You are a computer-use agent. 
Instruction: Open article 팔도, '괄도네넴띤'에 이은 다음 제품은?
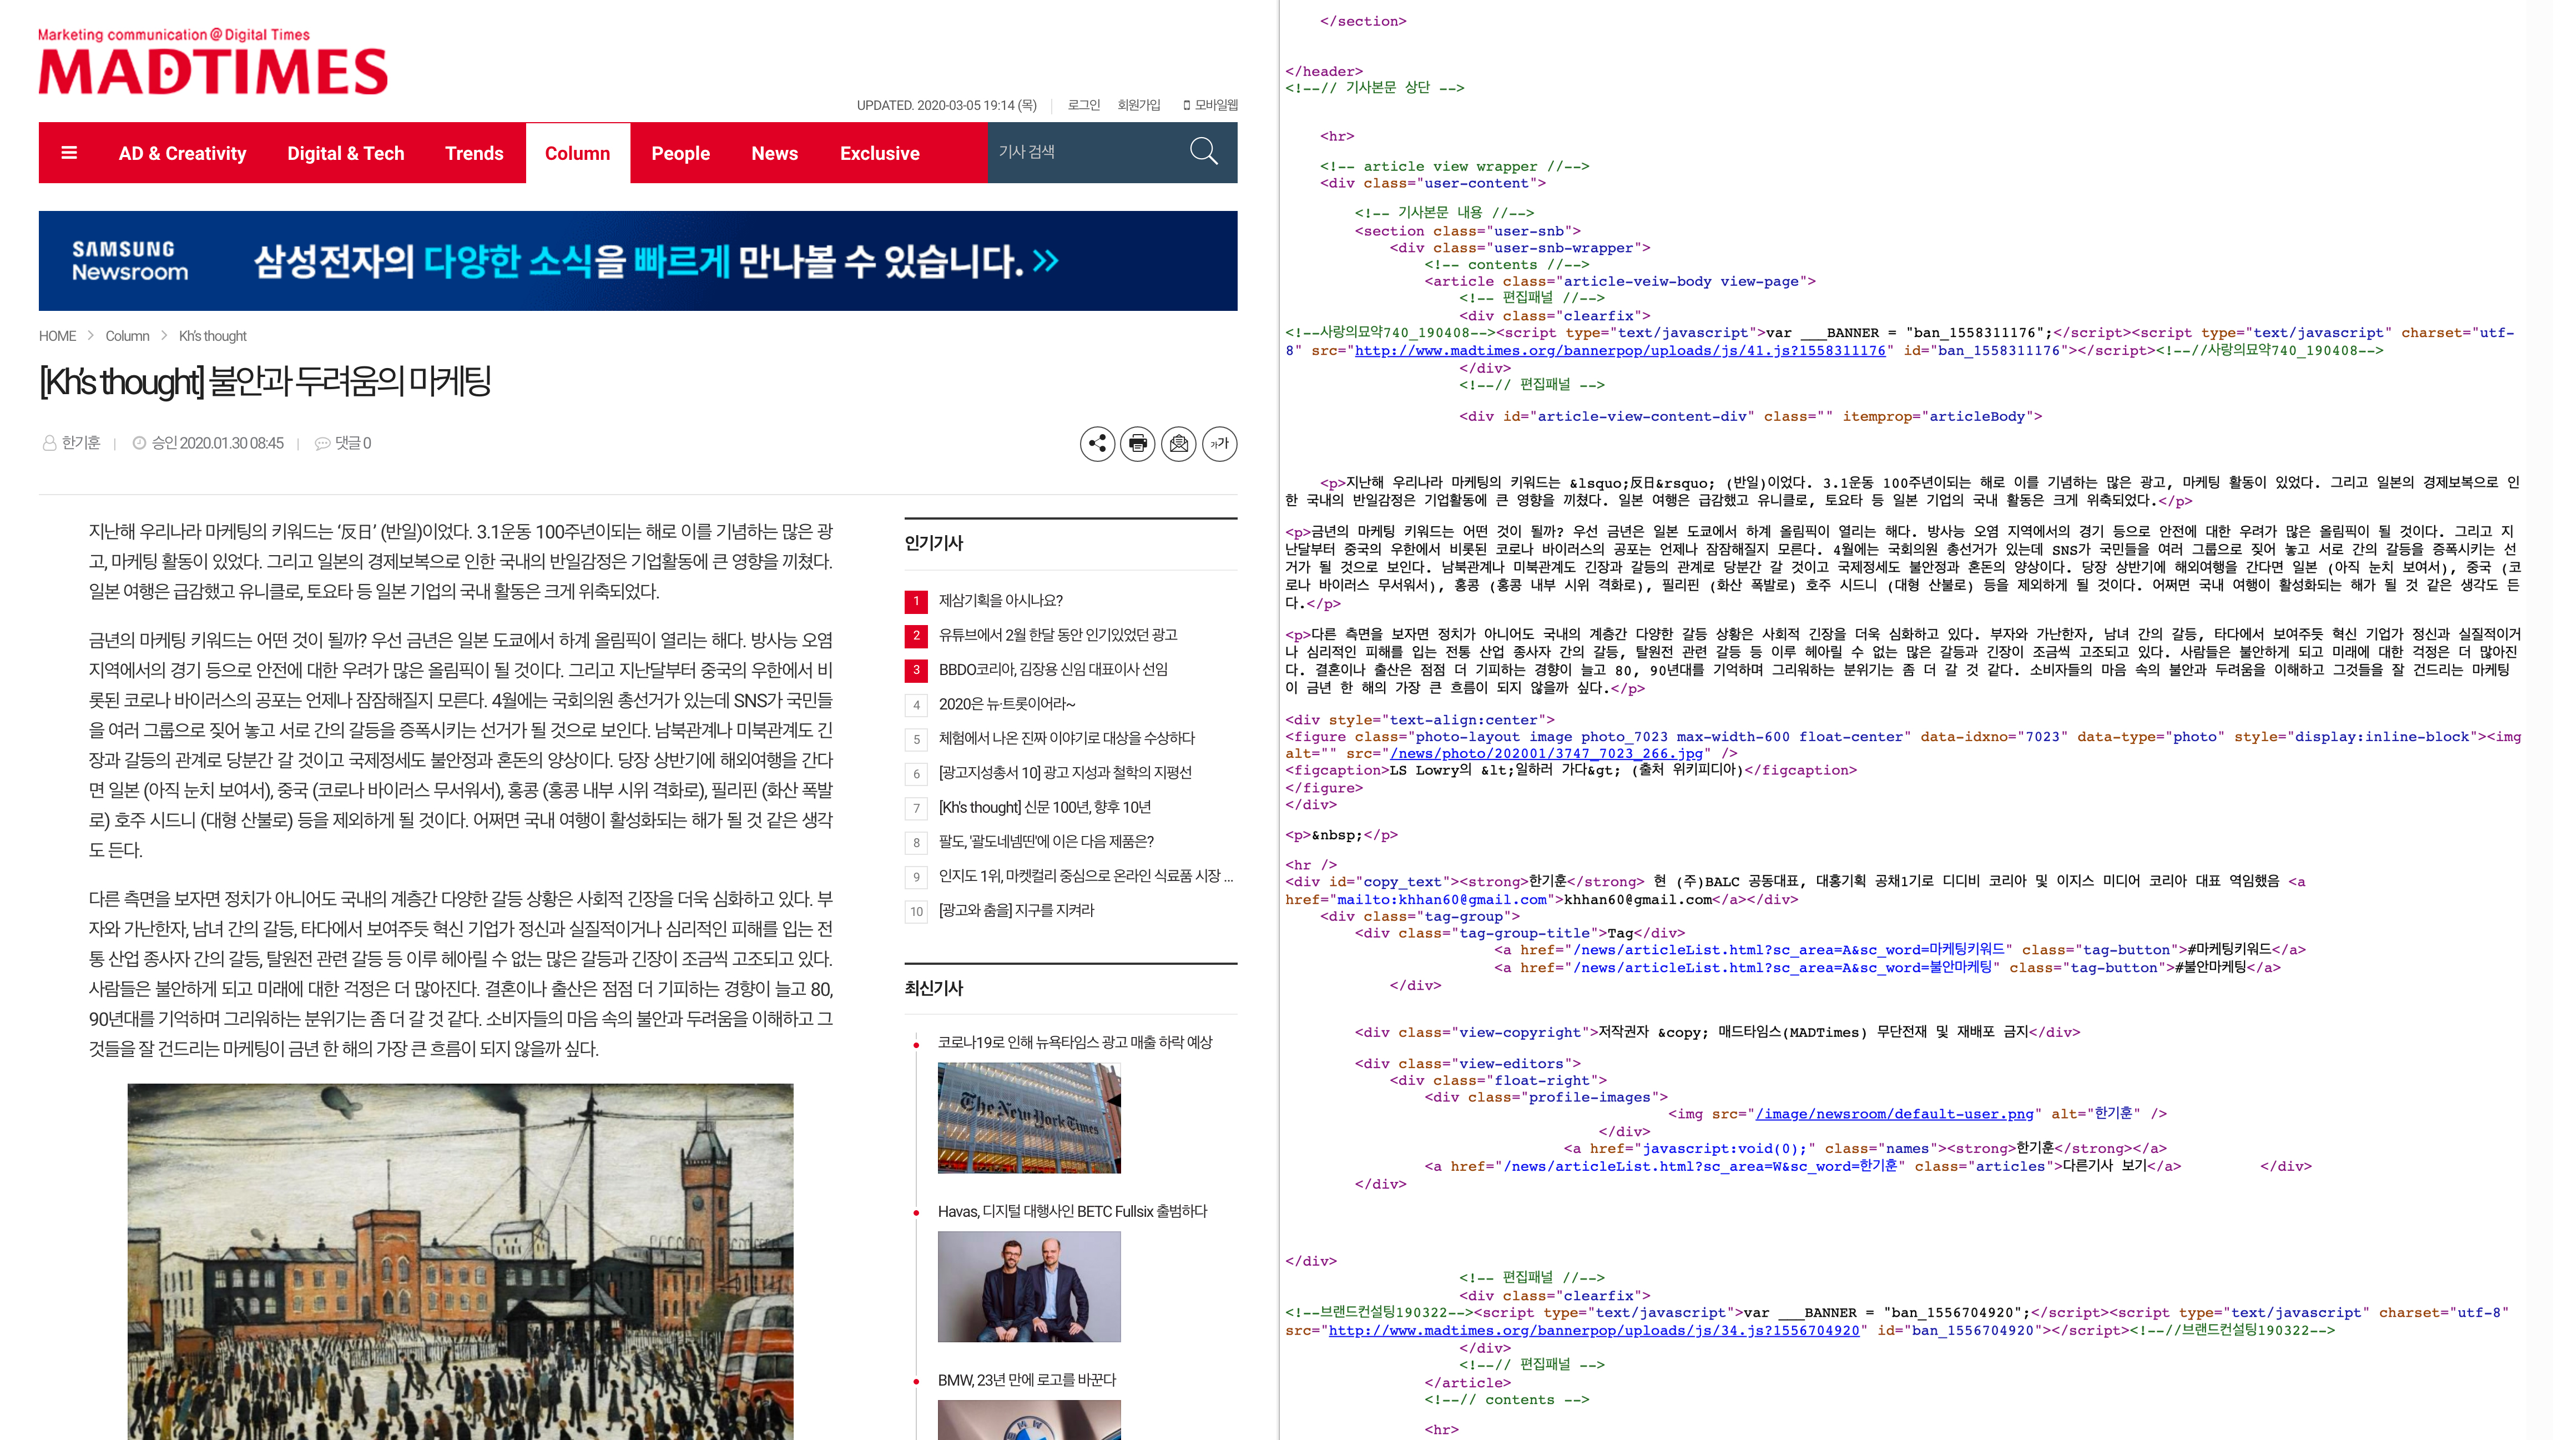[1046, 842]
